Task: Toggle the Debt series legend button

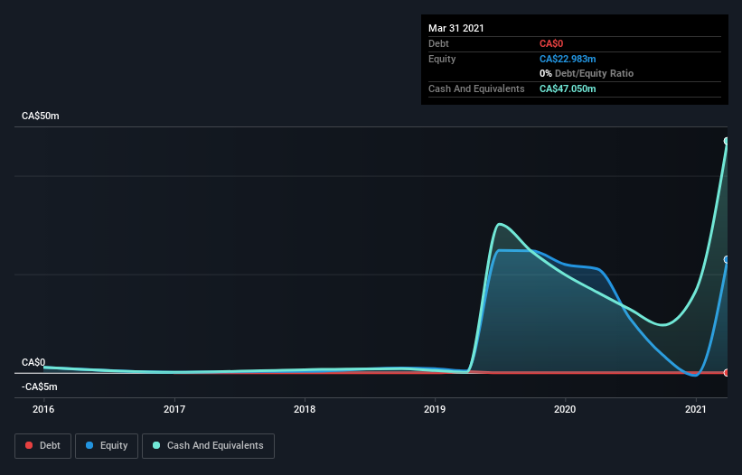Action: point(43,446)
